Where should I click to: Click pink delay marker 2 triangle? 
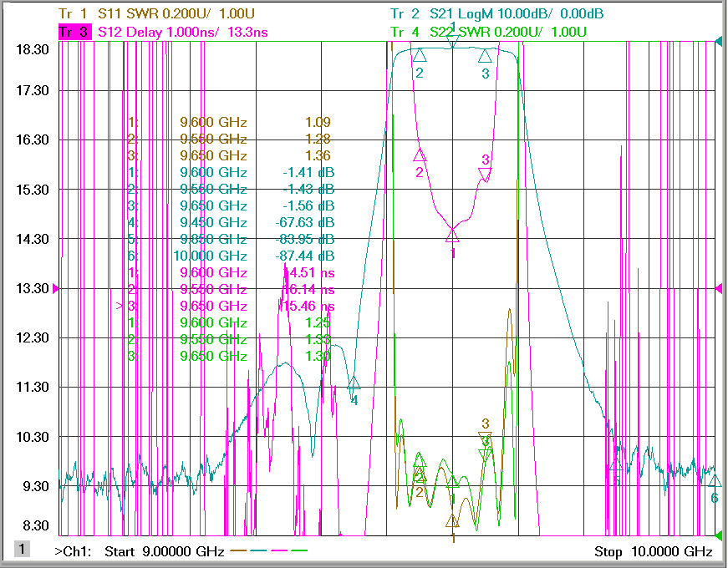[x=420, y=155]
